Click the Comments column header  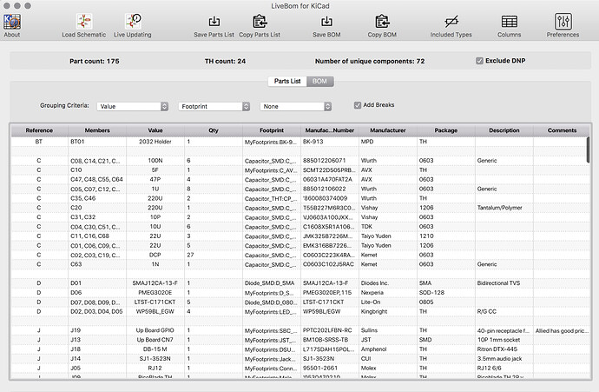[x=562, y=130]
